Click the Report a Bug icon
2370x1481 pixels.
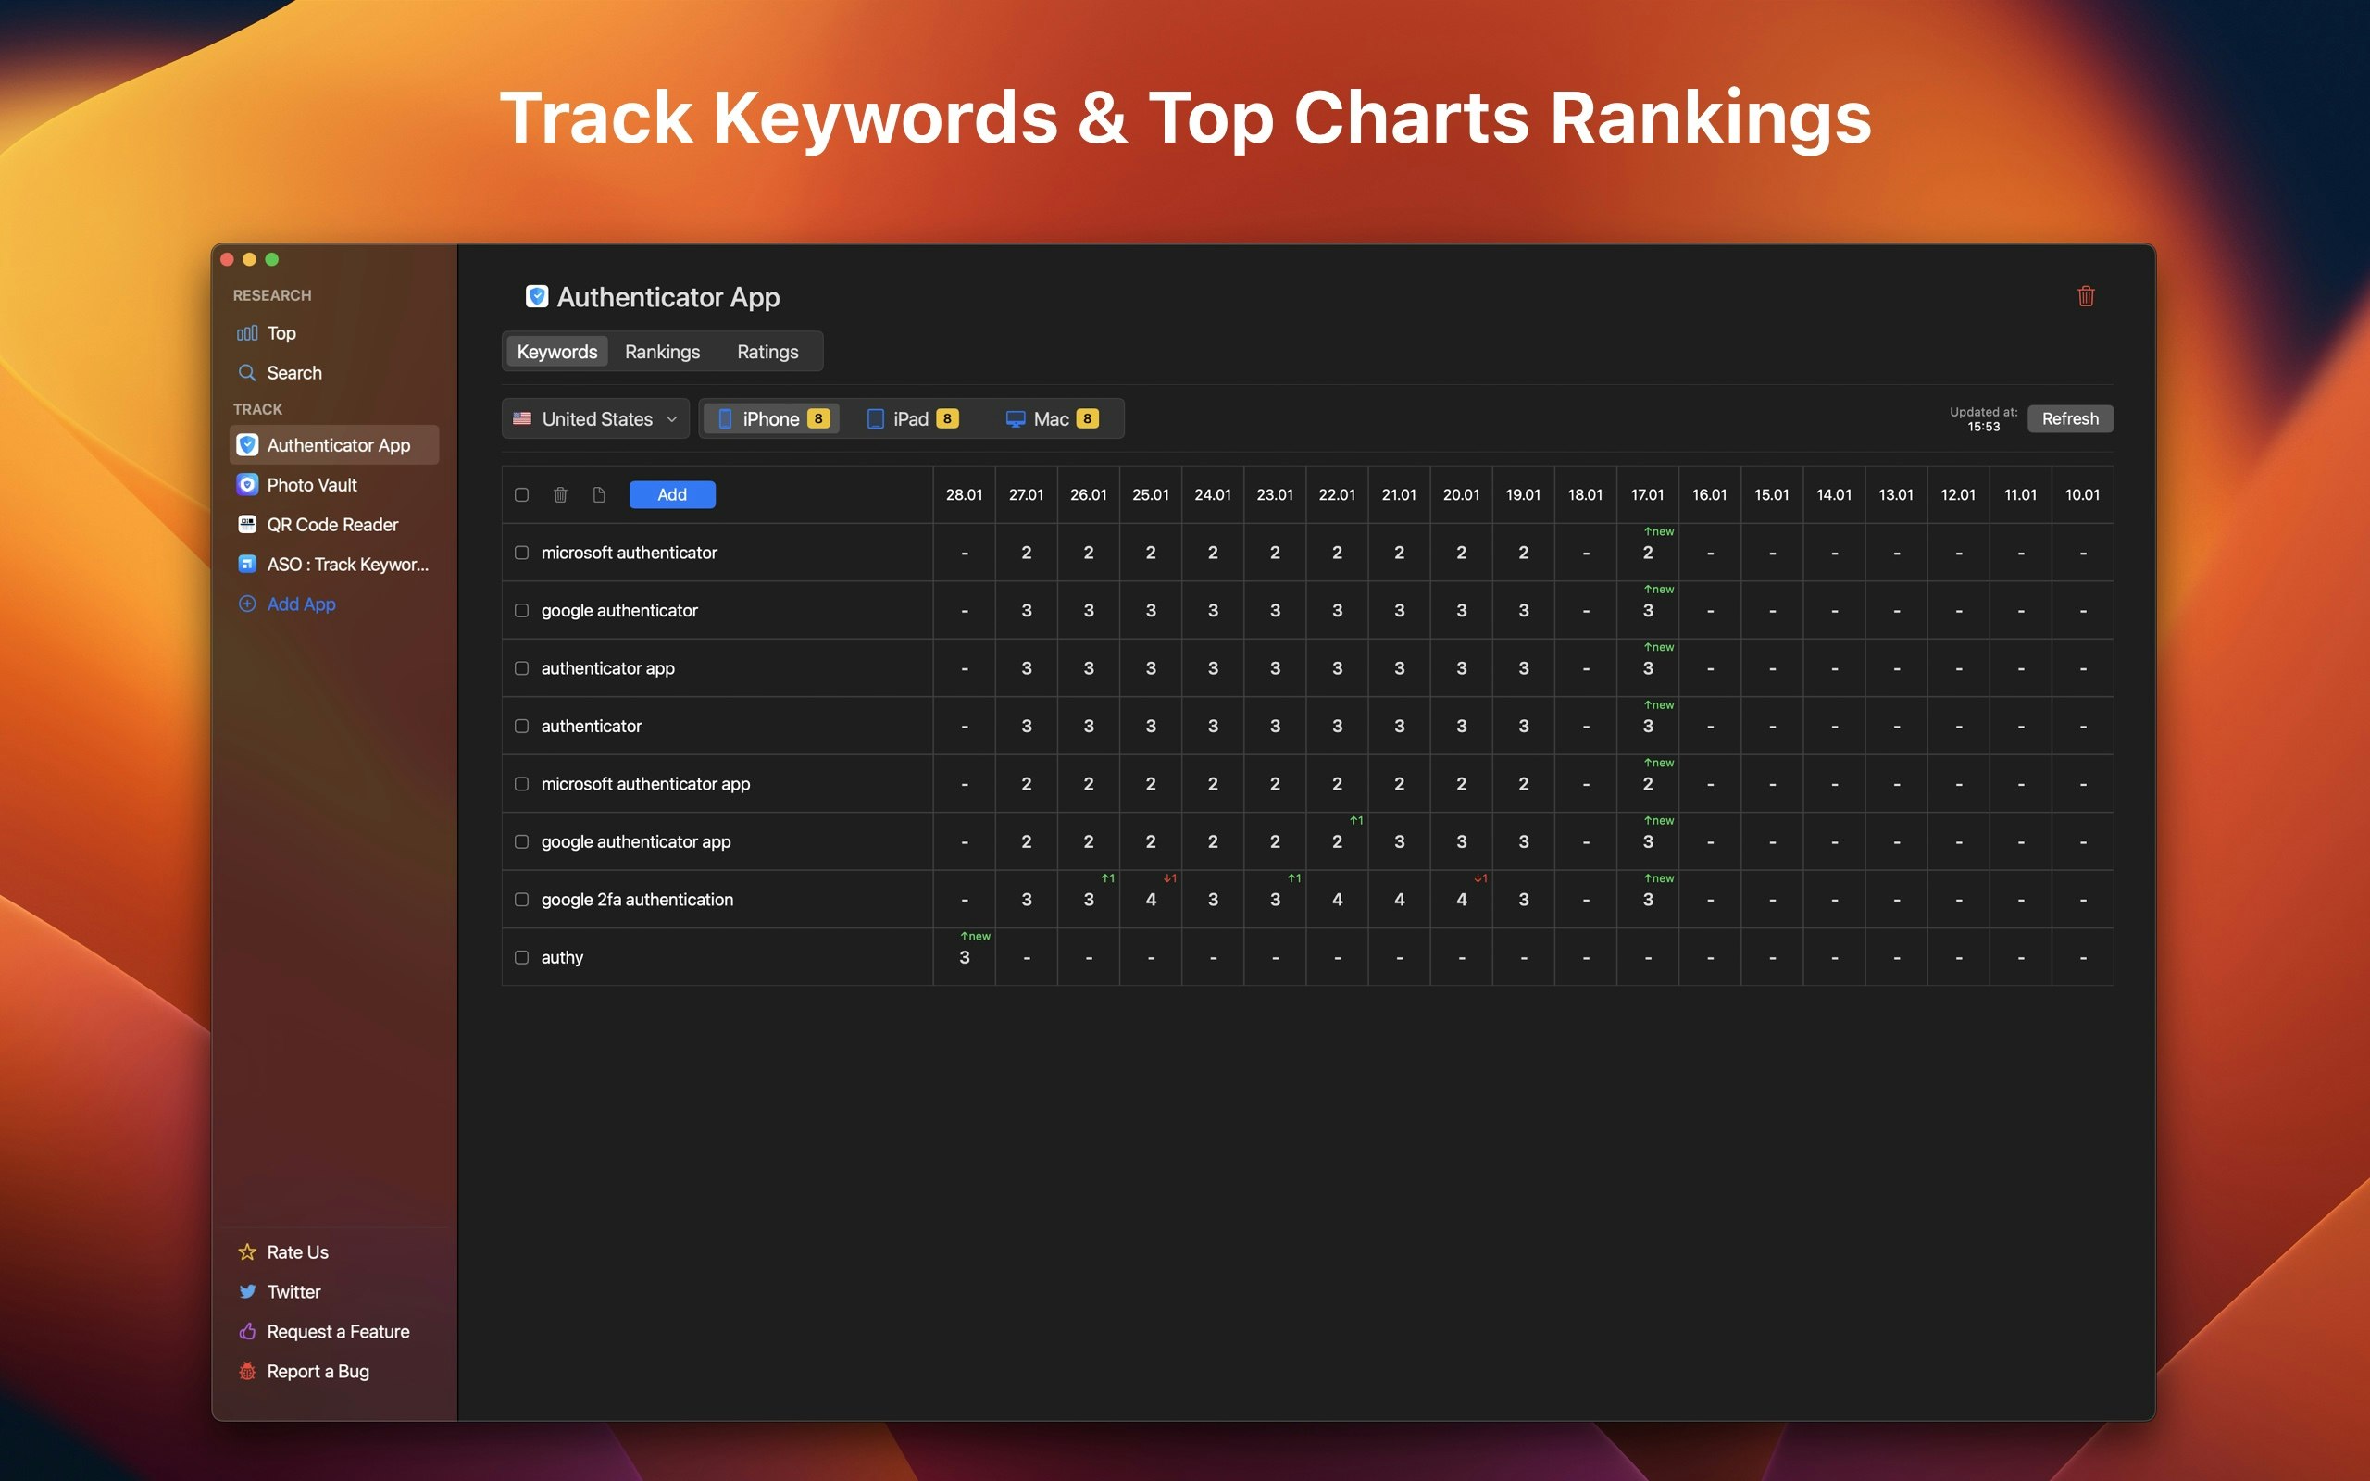tap(248, 1371)
